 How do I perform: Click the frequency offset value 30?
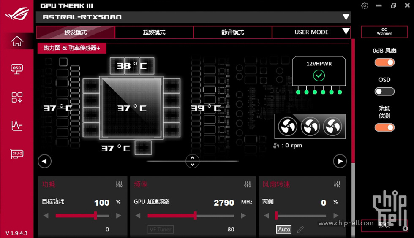231,229
